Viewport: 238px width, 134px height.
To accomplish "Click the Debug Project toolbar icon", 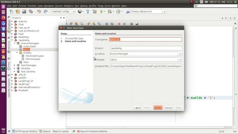I will click(110, 12).
